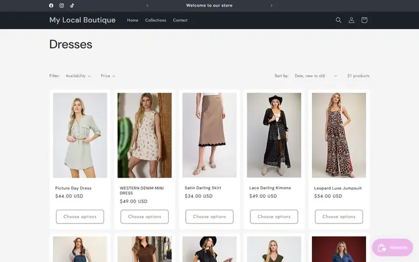
Task: Open the Satin Darling Skirt title link
Action: click(203, 188)
